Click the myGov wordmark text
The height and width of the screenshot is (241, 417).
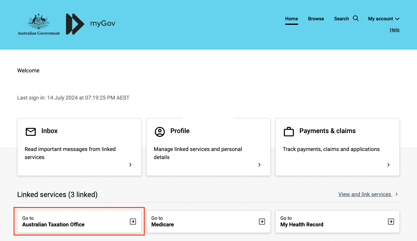click(103, 23)
